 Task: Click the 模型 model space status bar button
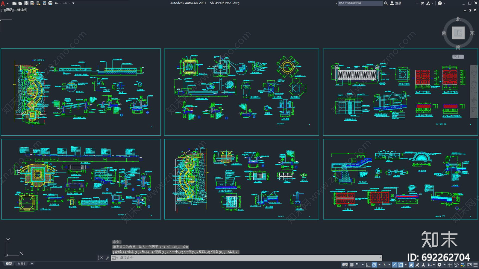point(345,265)
